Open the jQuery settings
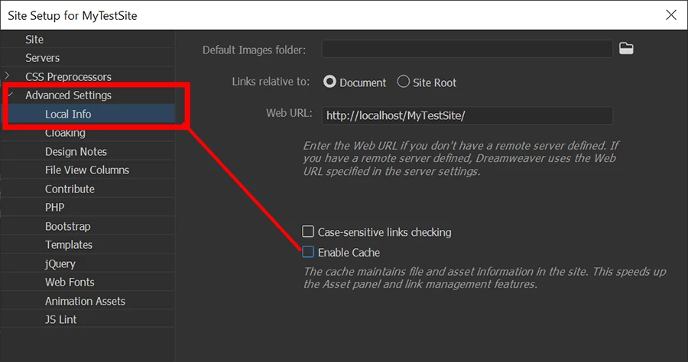This screenshot has height=362, width=688. coord(60,263)
